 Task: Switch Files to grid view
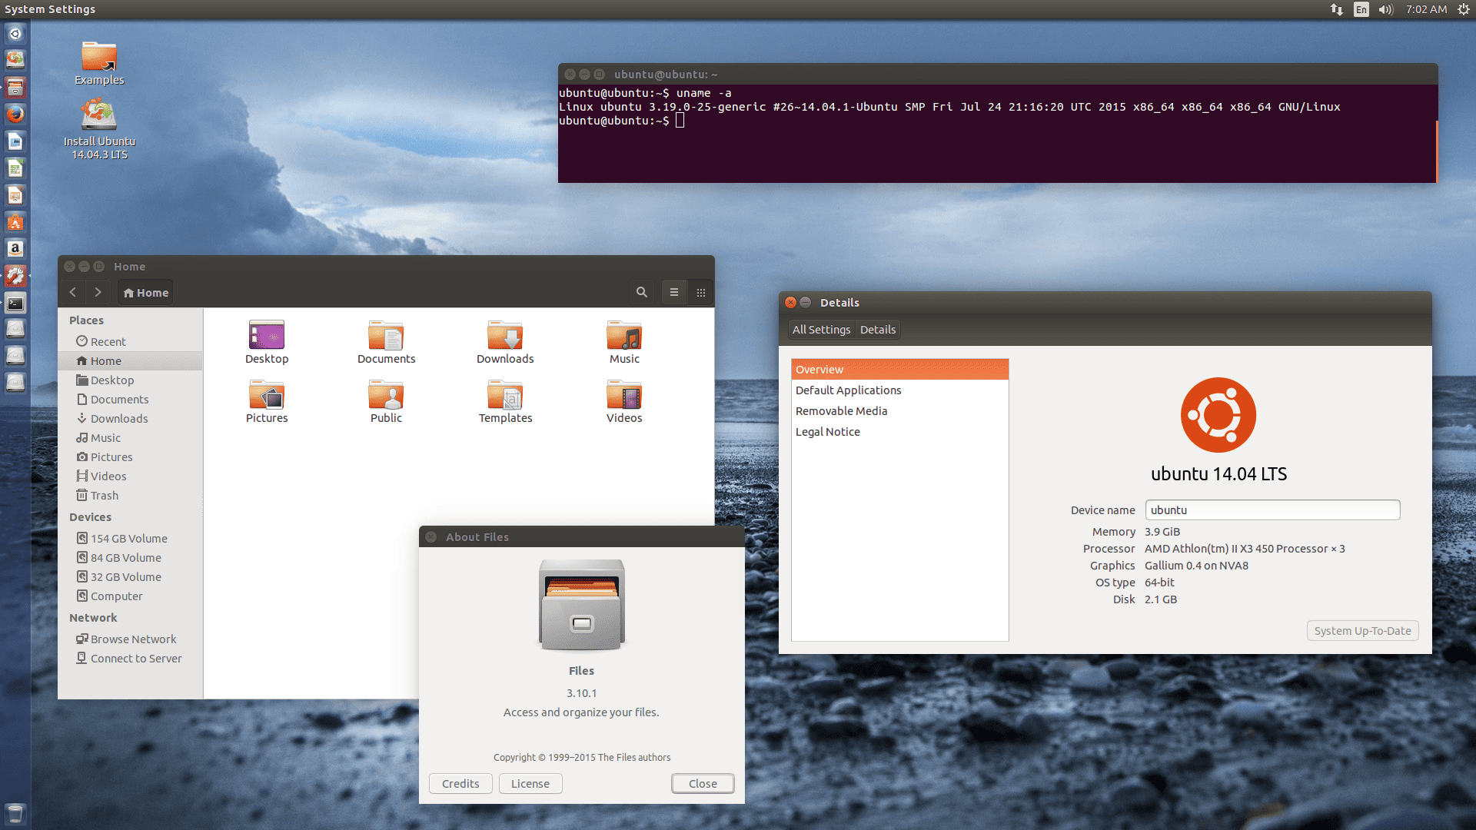tap(700, 292)
